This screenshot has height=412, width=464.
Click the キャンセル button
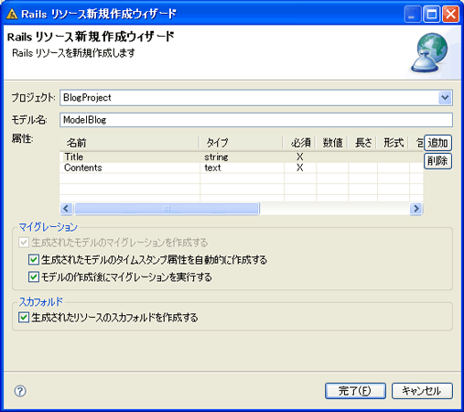coord(422,391)
